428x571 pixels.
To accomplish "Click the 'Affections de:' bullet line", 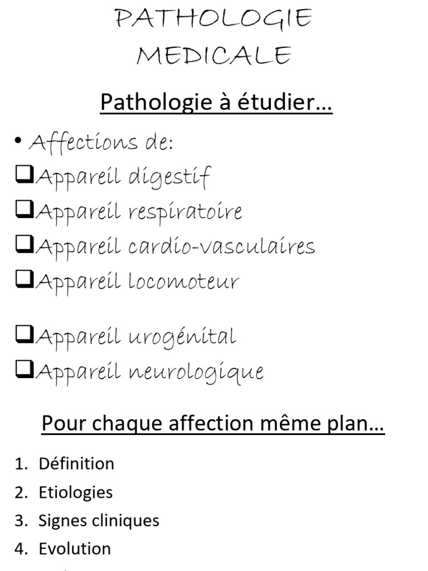I will tap(101, 142).
